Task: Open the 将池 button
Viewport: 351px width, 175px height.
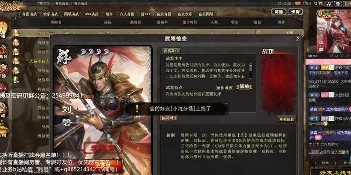Action: pos(279,12)
